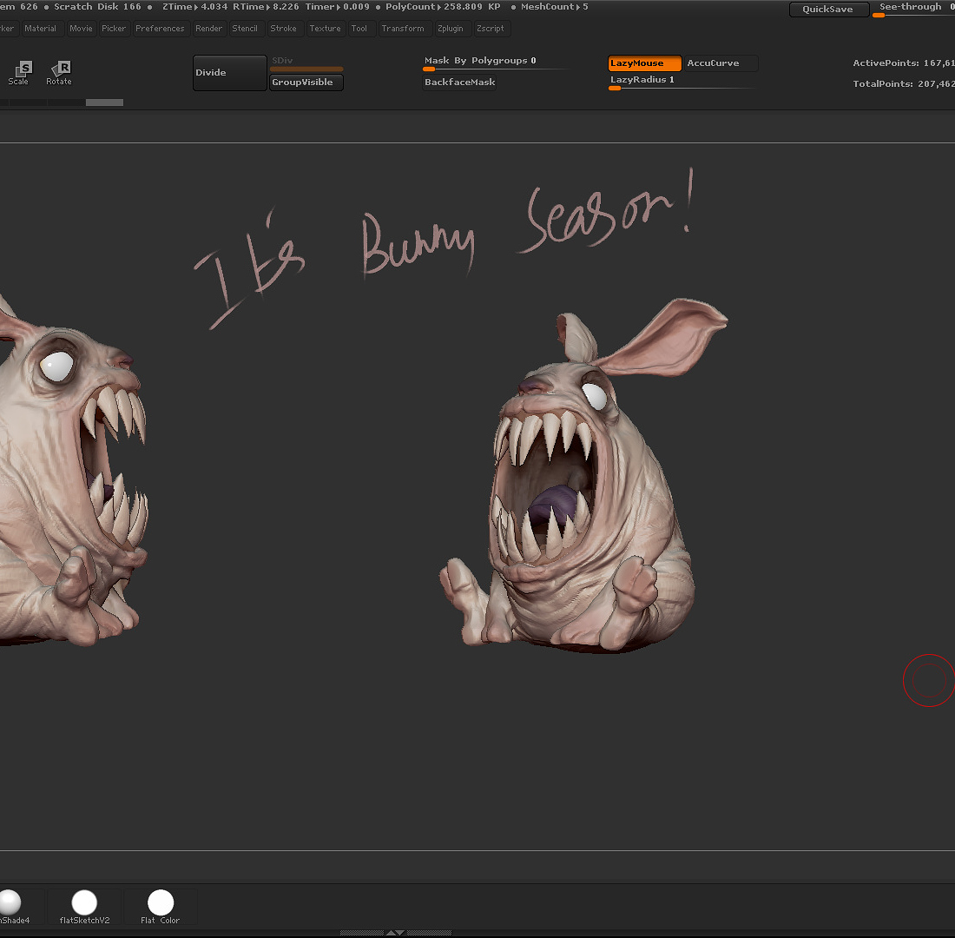Click the ActivePoints readout

point(904,63)
